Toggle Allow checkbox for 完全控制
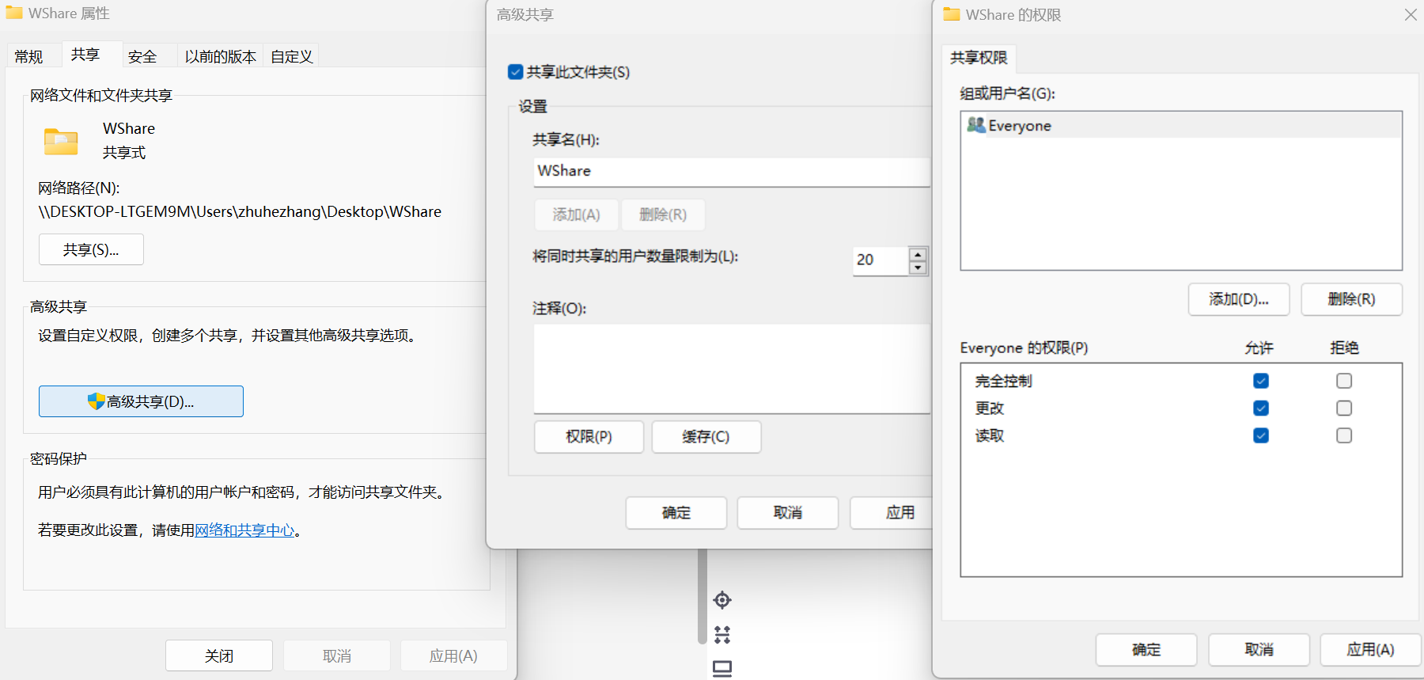This screenshot has height=680, width=1424. point(1261,381)
